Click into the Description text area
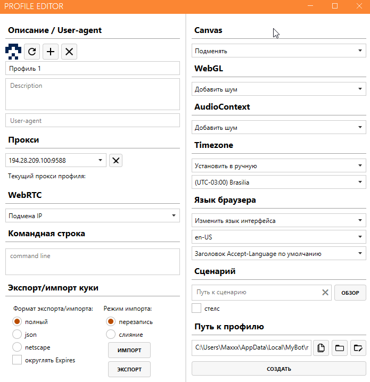370x382 pixels. (x=93, y=94)
